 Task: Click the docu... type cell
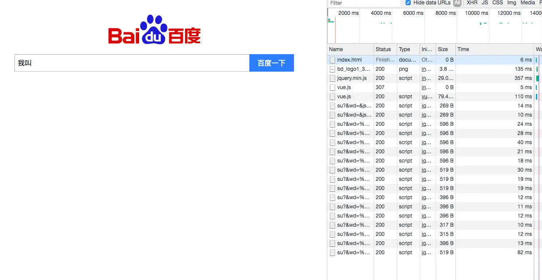tap(408, 60)
